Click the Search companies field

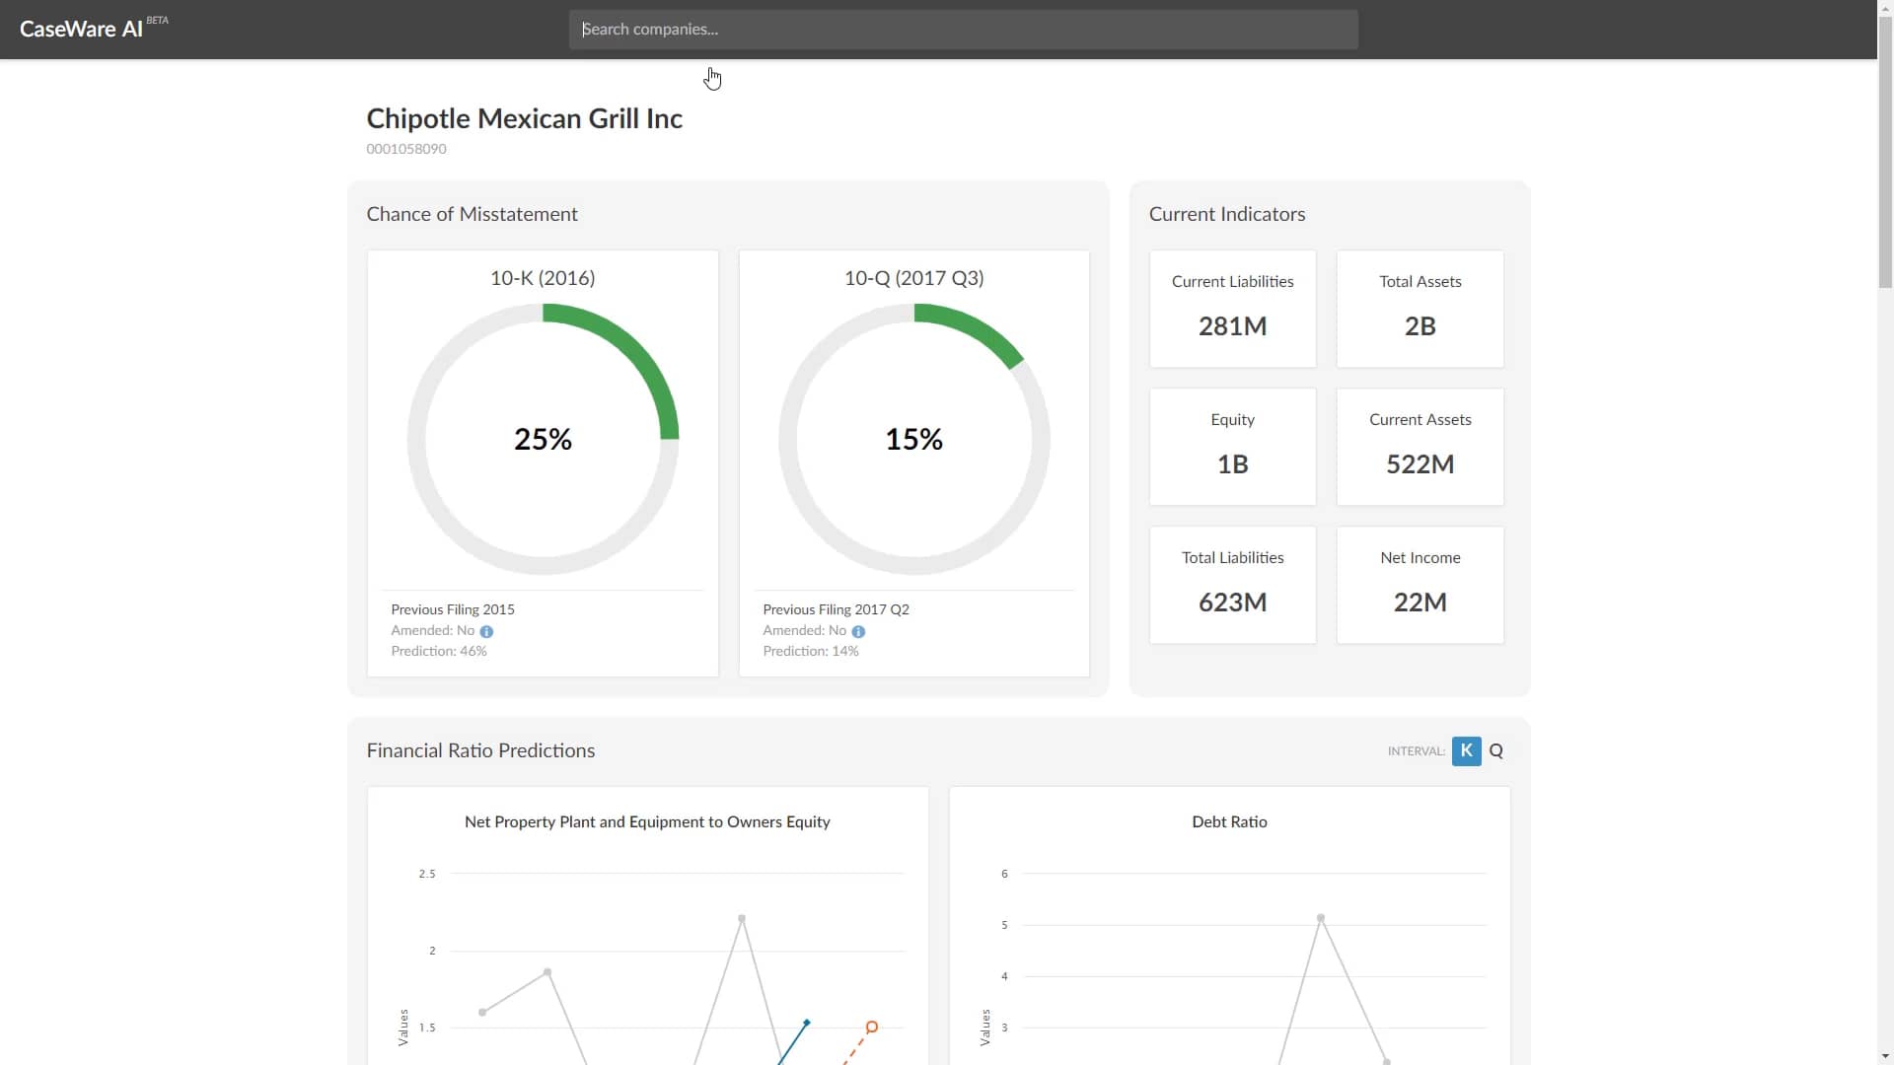(963, 30)
